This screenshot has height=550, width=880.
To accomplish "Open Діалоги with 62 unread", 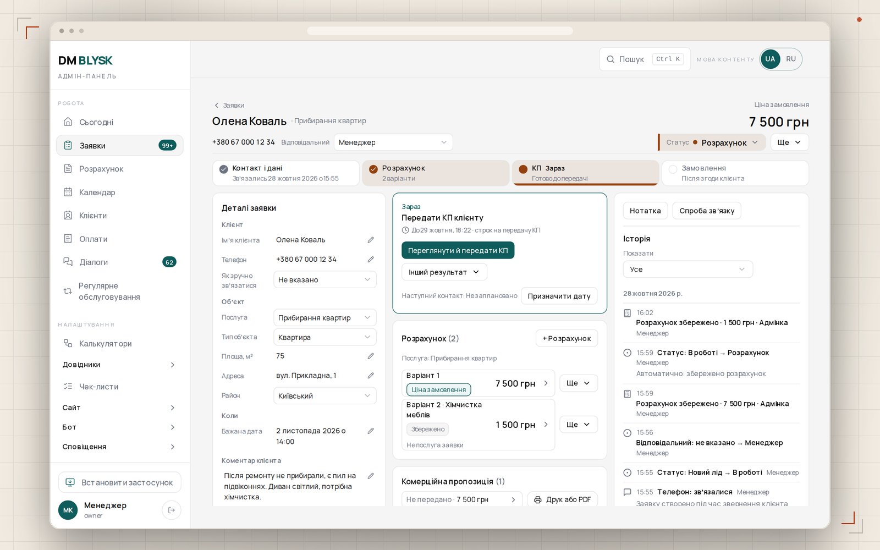I will [119, 262].
